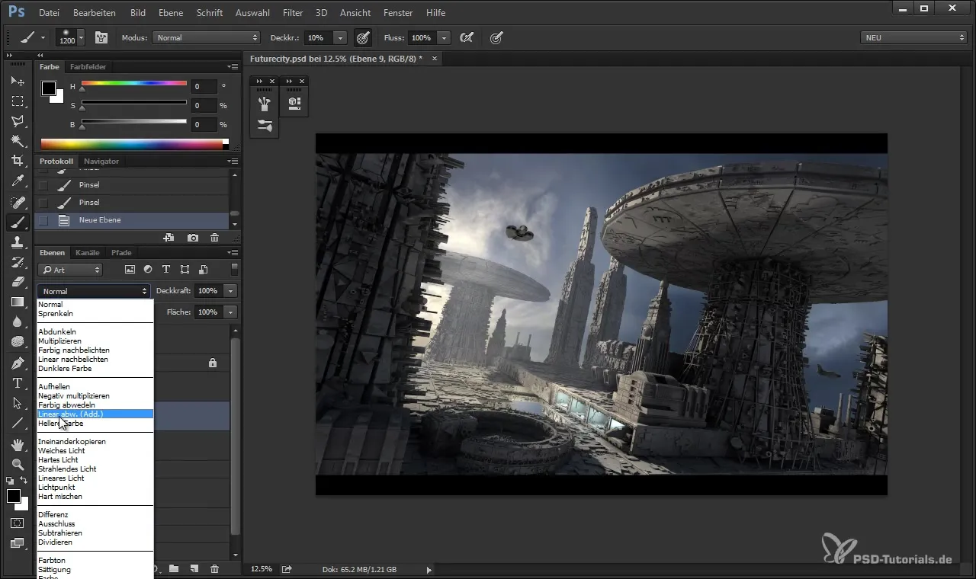Create a new layer group folder
The width and height of the screenshot is (976, 579).
pyautogui.click(x=174, y=568)
